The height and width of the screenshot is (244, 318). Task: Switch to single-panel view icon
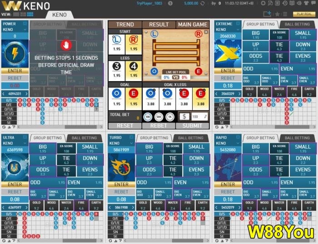[16, 15]
